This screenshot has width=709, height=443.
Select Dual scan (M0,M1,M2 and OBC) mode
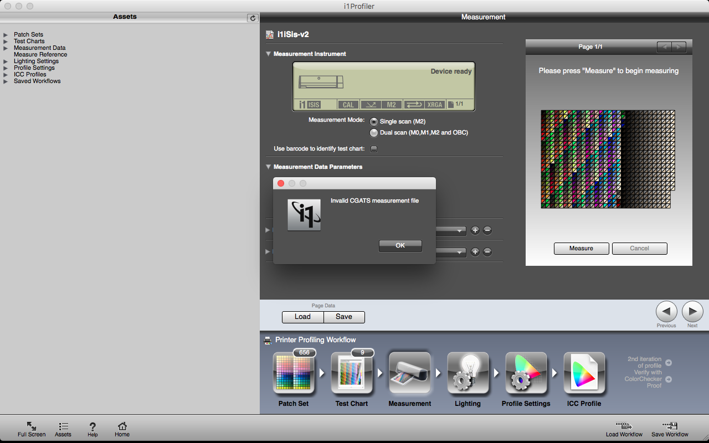[x=374, y=132]
